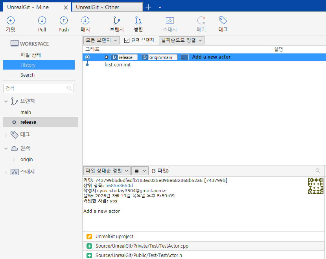The height and width of the screenshot is (259, 326).
Task: Open the 브랜치 (branch) toolbar tool
Action: [117, 24]
